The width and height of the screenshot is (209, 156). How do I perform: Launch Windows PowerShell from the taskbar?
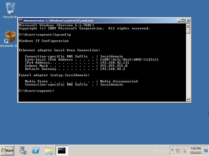click(x=36, y=151)
